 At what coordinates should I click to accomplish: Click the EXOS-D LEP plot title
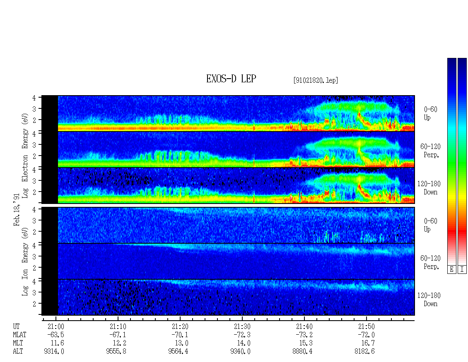pyautogui.click(x=231, y=79)
